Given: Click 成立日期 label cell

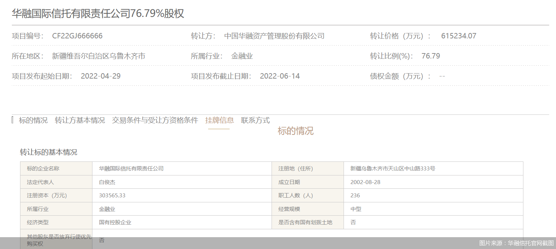Looking at the screenshot, I should tap(308, 182).
